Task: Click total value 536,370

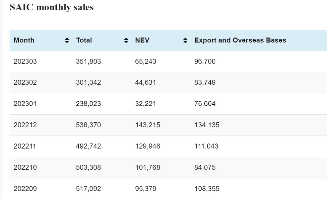Action: (88, 125)
